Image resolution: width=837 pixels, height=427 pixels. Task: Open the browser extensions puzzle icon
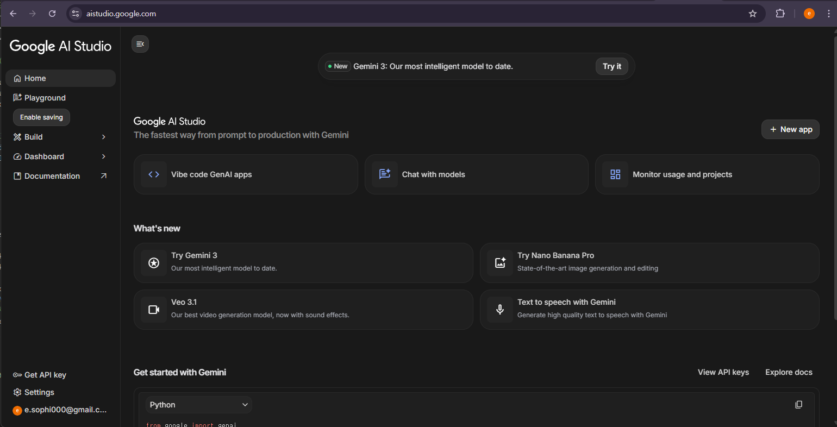click(x=780, y=14)
